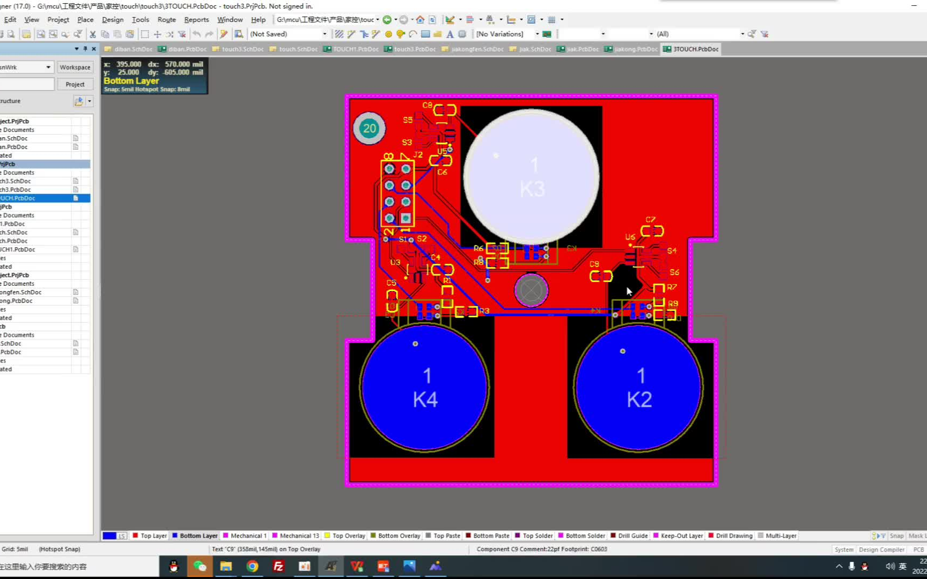Click the Cross Probe pencil icon
The width and height of the screenshot is (927, 579).
pos(224,34)
